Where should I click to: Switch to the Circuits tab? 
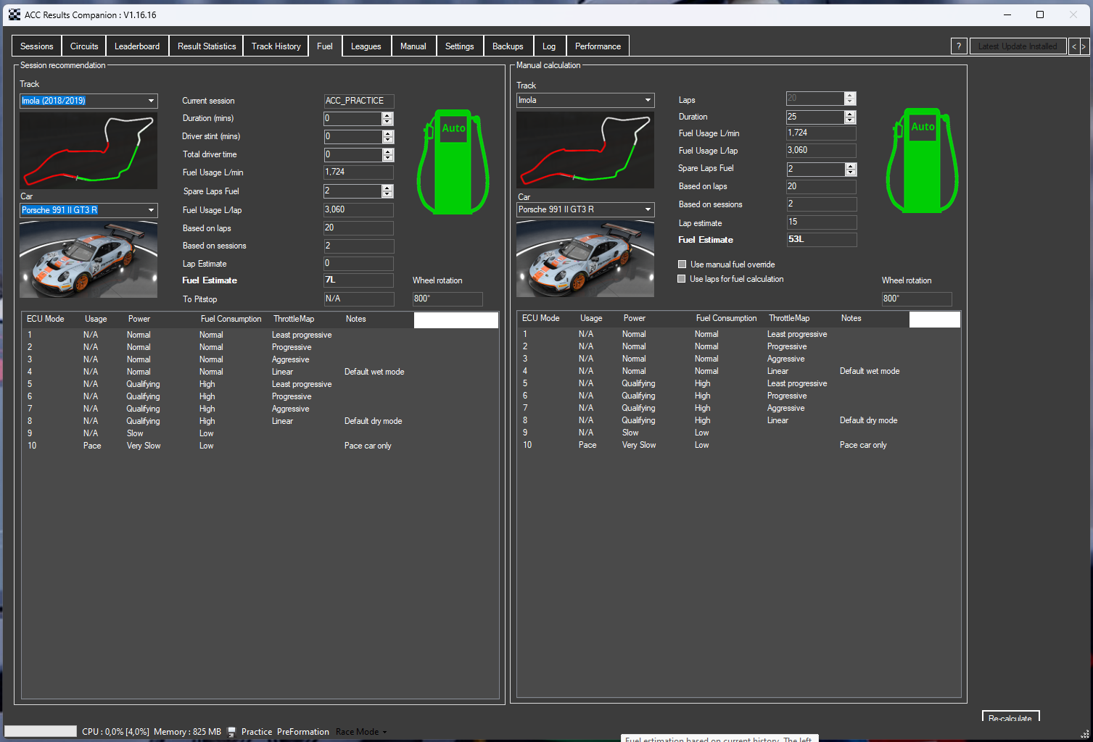point(84,46)
